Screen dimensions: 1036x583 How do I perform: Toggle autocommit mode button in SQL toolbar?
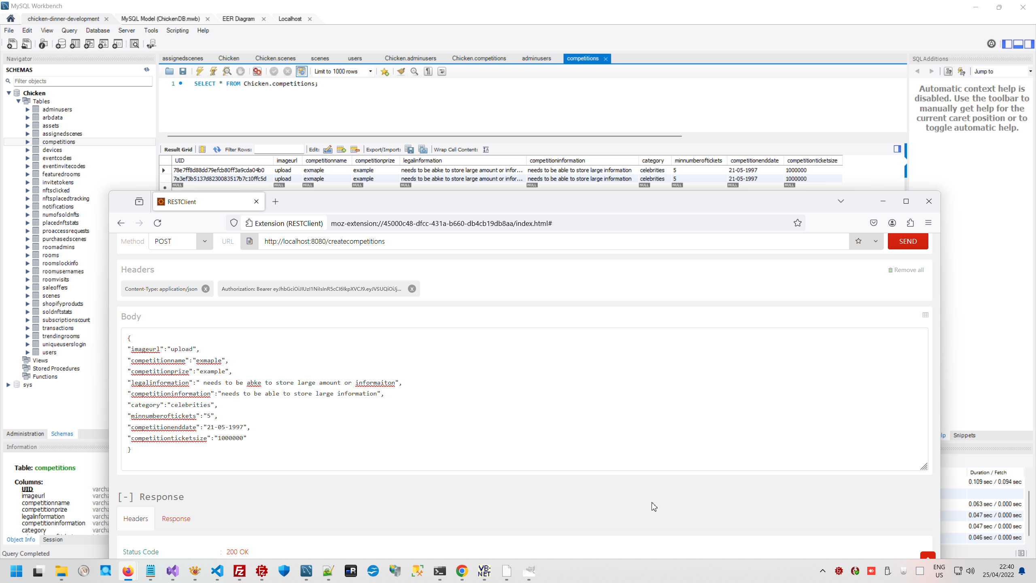pyautogui.click(x=301, y=71)
